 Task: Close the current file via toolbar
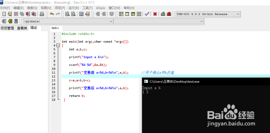click(x=28, y=14)
